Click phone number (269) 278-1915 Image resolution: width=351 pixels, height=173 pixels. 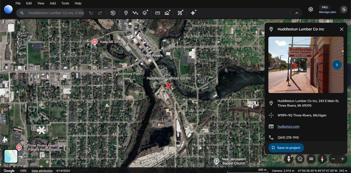click(x=288, y=137)
